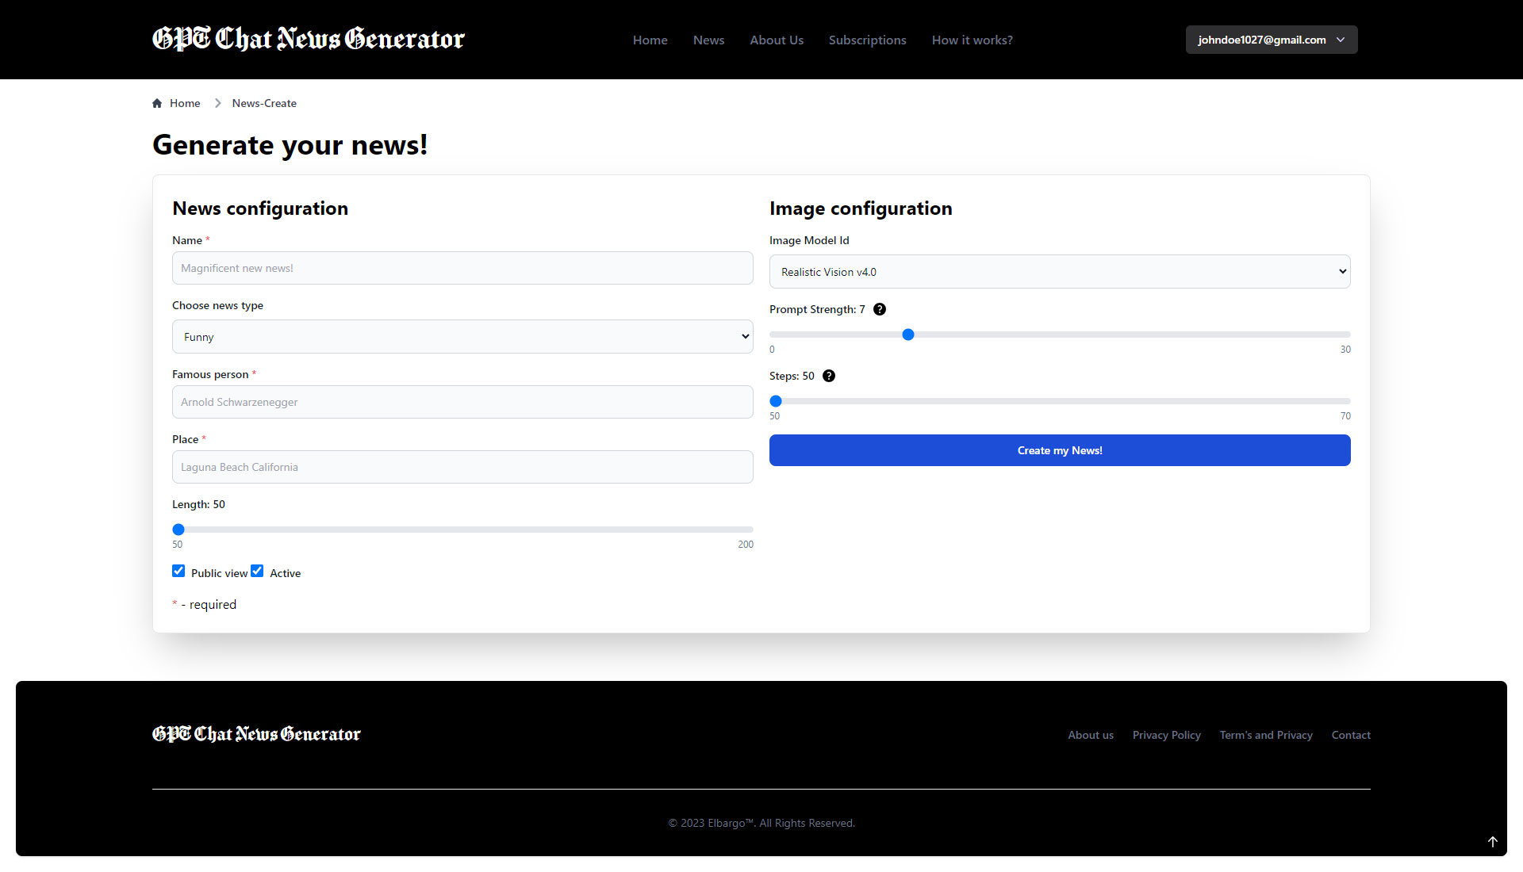The width and height of the screenshot is (1523, 872).
Task: Uncheck the Active checkbox
Action: (x=257, y=571)
